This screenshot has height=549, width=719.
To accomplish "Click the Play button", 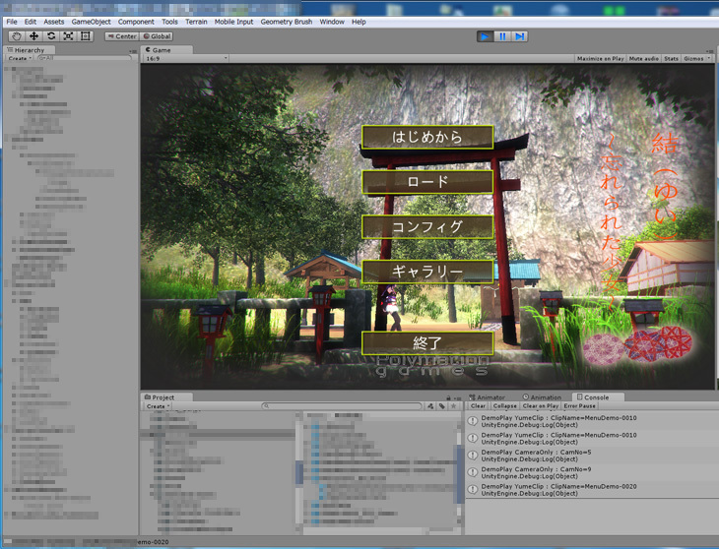I will point(486,36).
